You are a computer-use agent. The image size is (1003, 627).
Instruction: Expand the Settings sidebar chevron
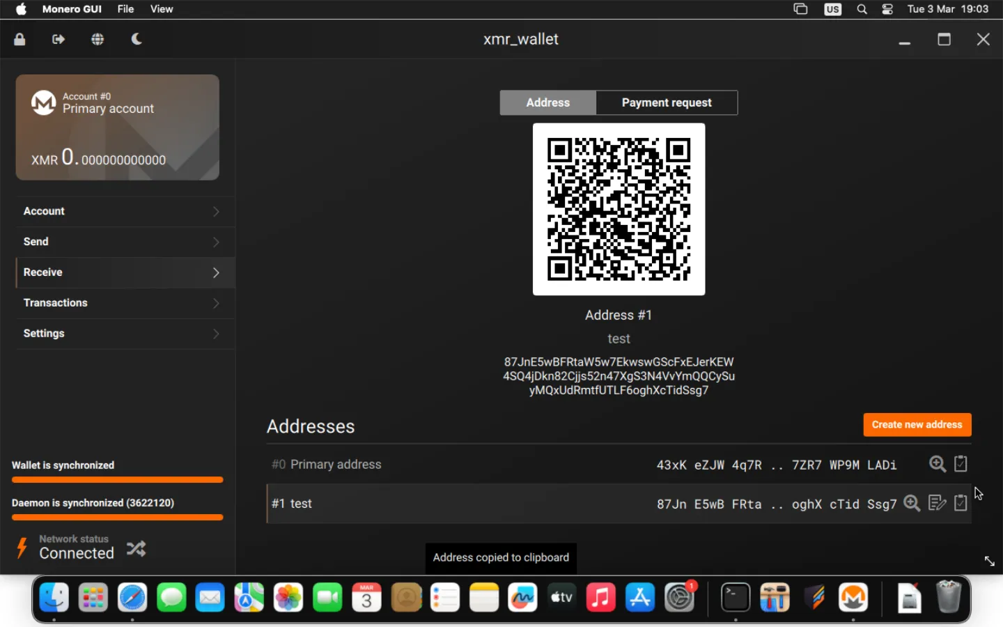[216, 334]
